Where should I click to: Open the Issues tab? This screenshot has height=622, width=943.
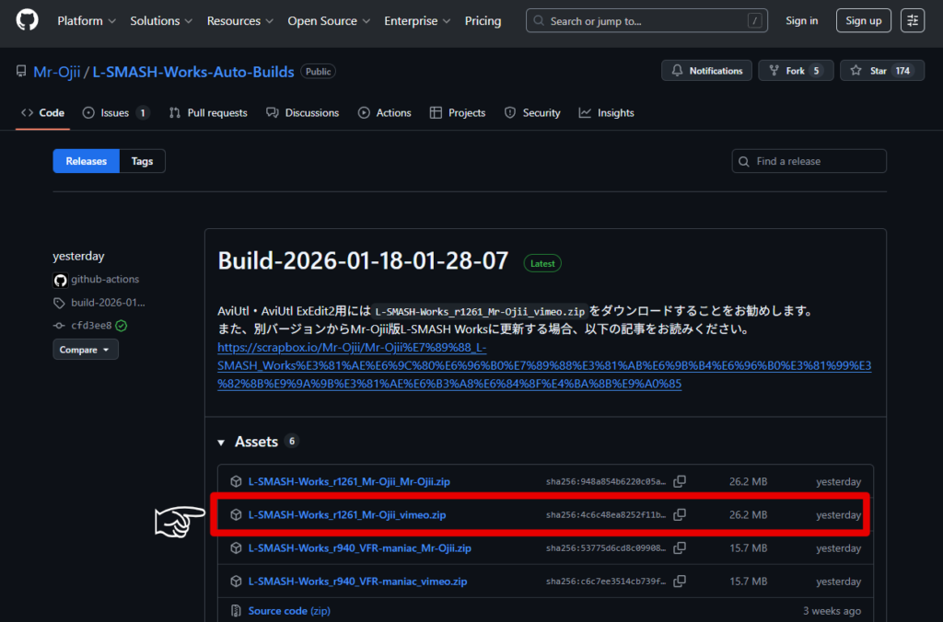point(115,112)
